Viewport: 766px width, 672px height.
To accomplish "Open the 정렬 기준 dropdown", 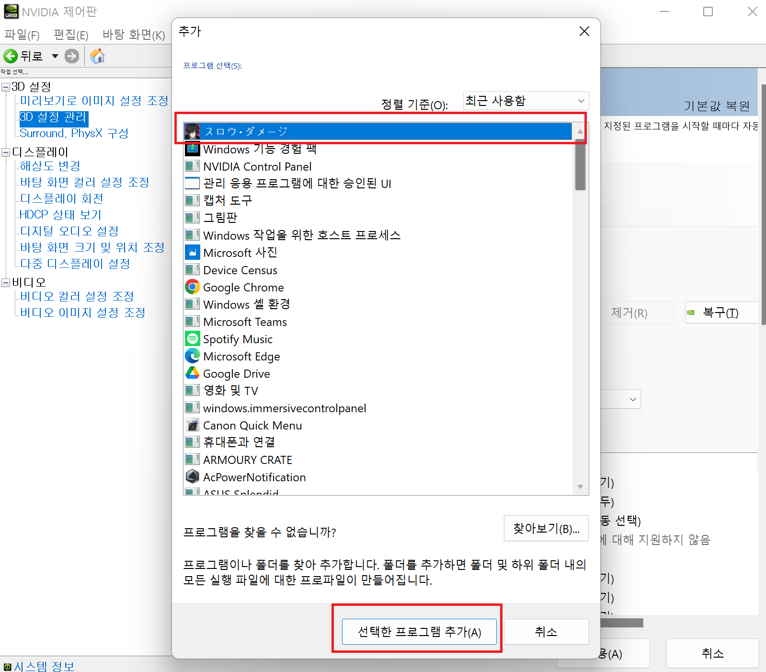I will [526, 101].
